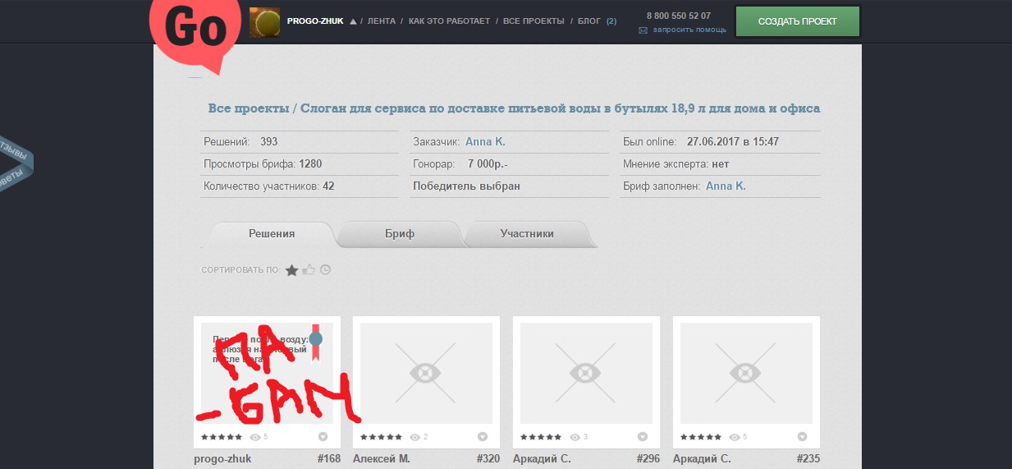Open the progo-zhuk avatar image

point(264,21)
